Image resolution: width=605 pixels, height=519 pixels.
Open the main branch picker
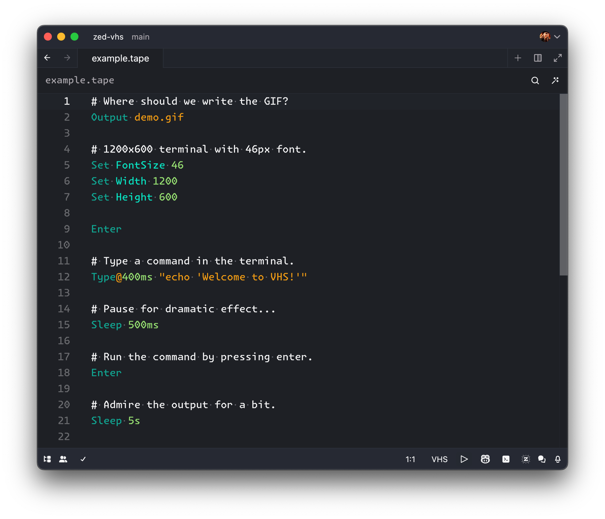tap(141, 37)
